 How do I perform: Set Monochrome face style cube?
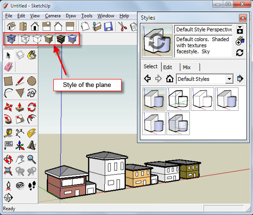(72, 39)
